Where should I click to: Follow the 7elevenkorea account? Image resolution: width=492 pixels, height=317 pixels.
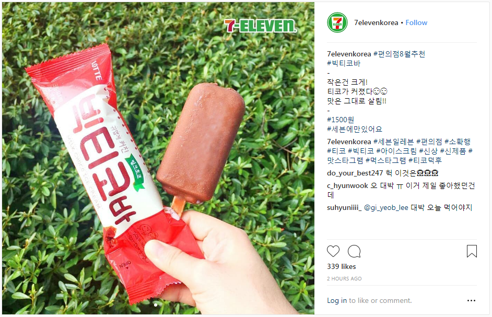tap(416, 22)
